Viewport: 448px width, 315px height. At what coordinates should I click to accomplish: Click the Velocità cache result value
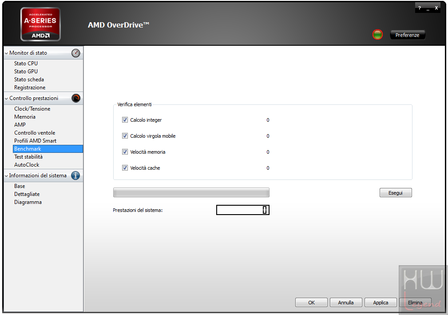tap(268, 168)
